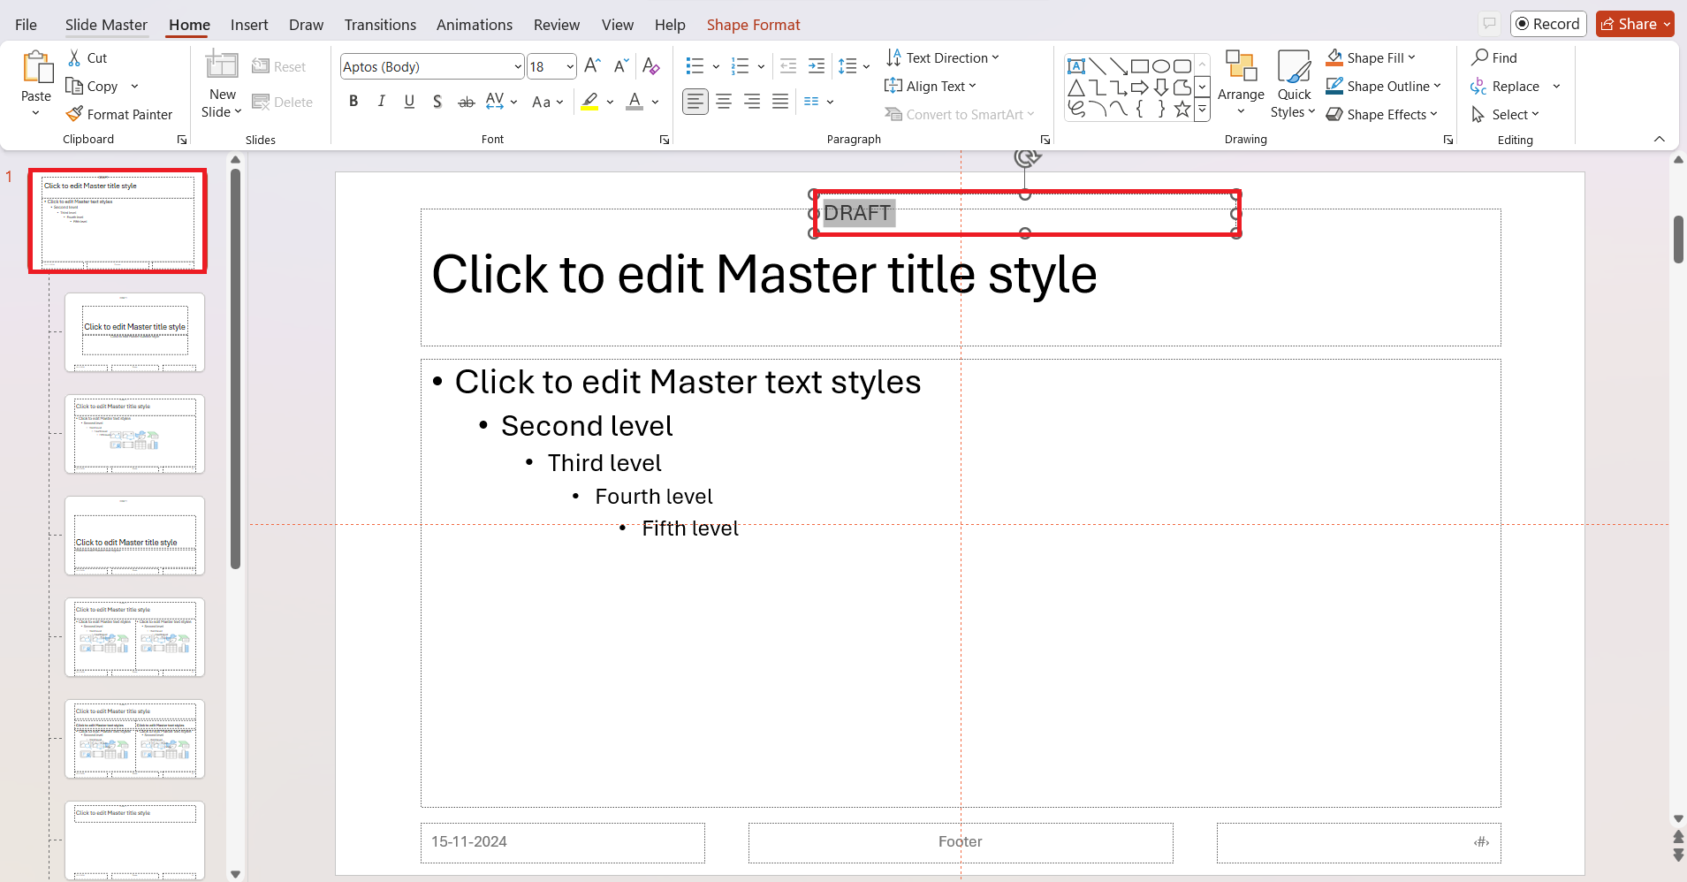Click the comments icon in title bar
Screen dimensions: 1687x882
tap(1490, 24)
